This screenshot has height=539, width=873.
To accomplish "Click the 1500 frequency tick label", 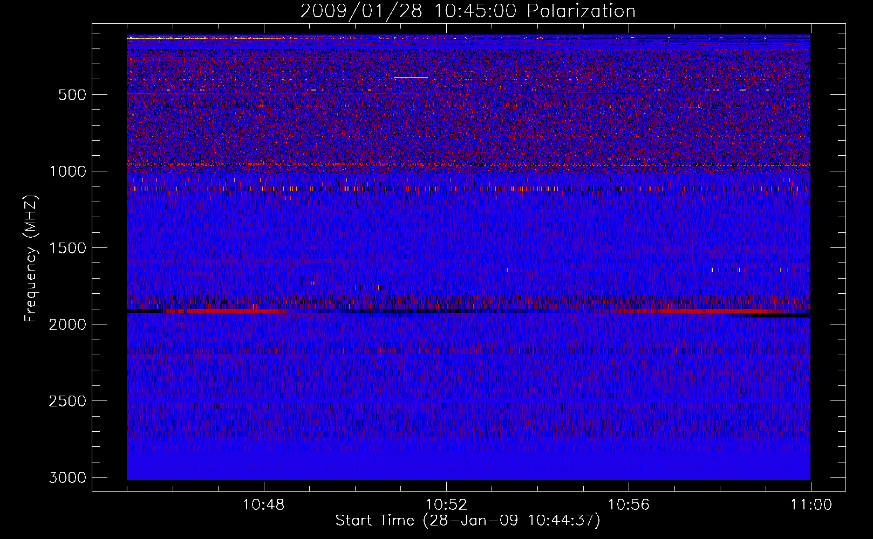I will click(68, 248).
